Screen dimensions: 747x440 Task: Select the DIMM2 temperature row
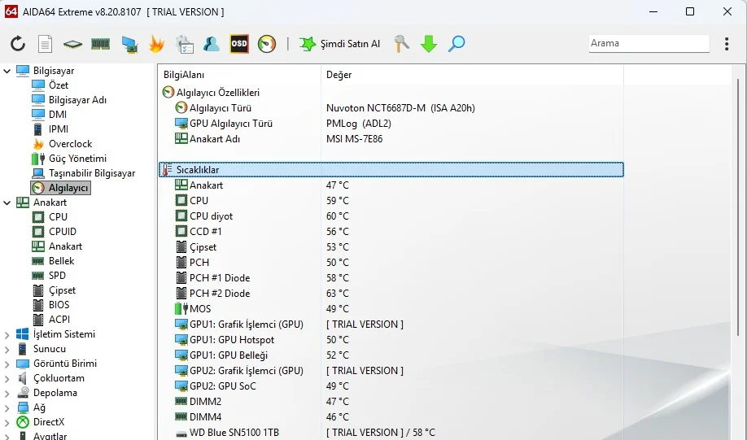(x=391, y=402)
